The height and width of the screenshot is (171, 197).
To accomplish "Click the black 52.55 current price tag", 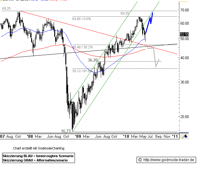I will 184,35.
